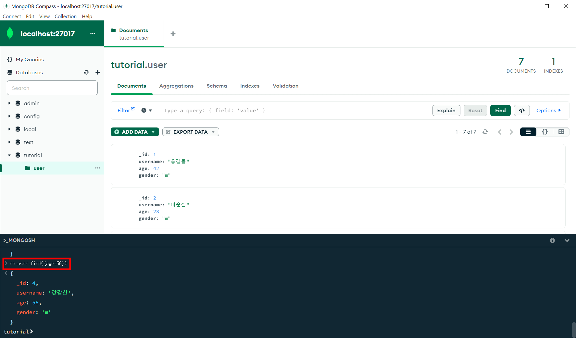
Task: Click the mongosh shell scrollbar thumb
Action: 574,330
